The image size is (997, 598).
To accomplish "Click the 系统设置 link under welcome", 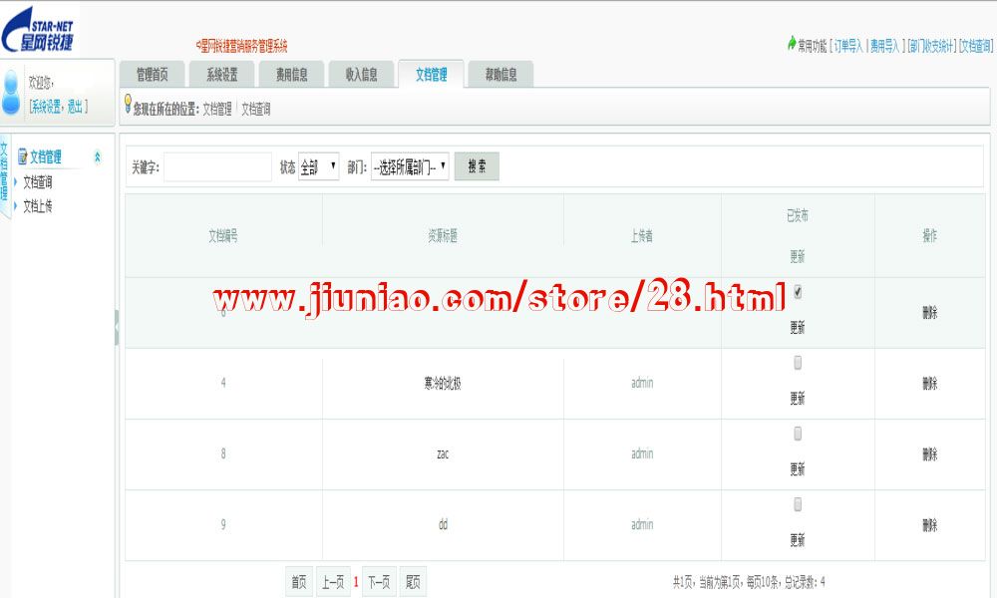I will (47, 106).
